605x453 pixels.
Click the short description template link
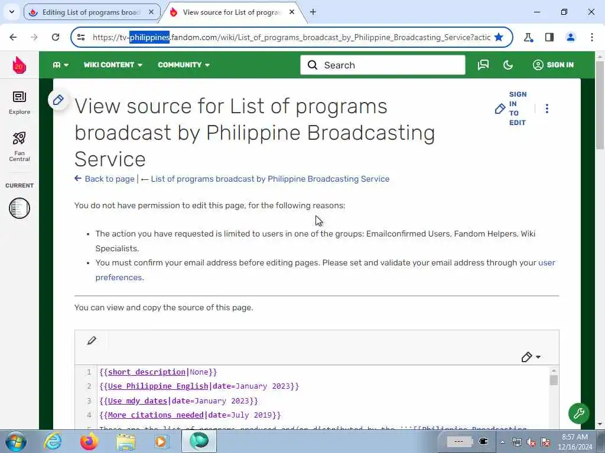click(x=147, y=372)
